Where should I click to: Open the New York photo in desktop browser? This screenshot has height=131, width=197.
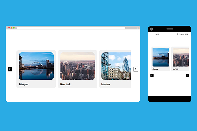[77, 66]
